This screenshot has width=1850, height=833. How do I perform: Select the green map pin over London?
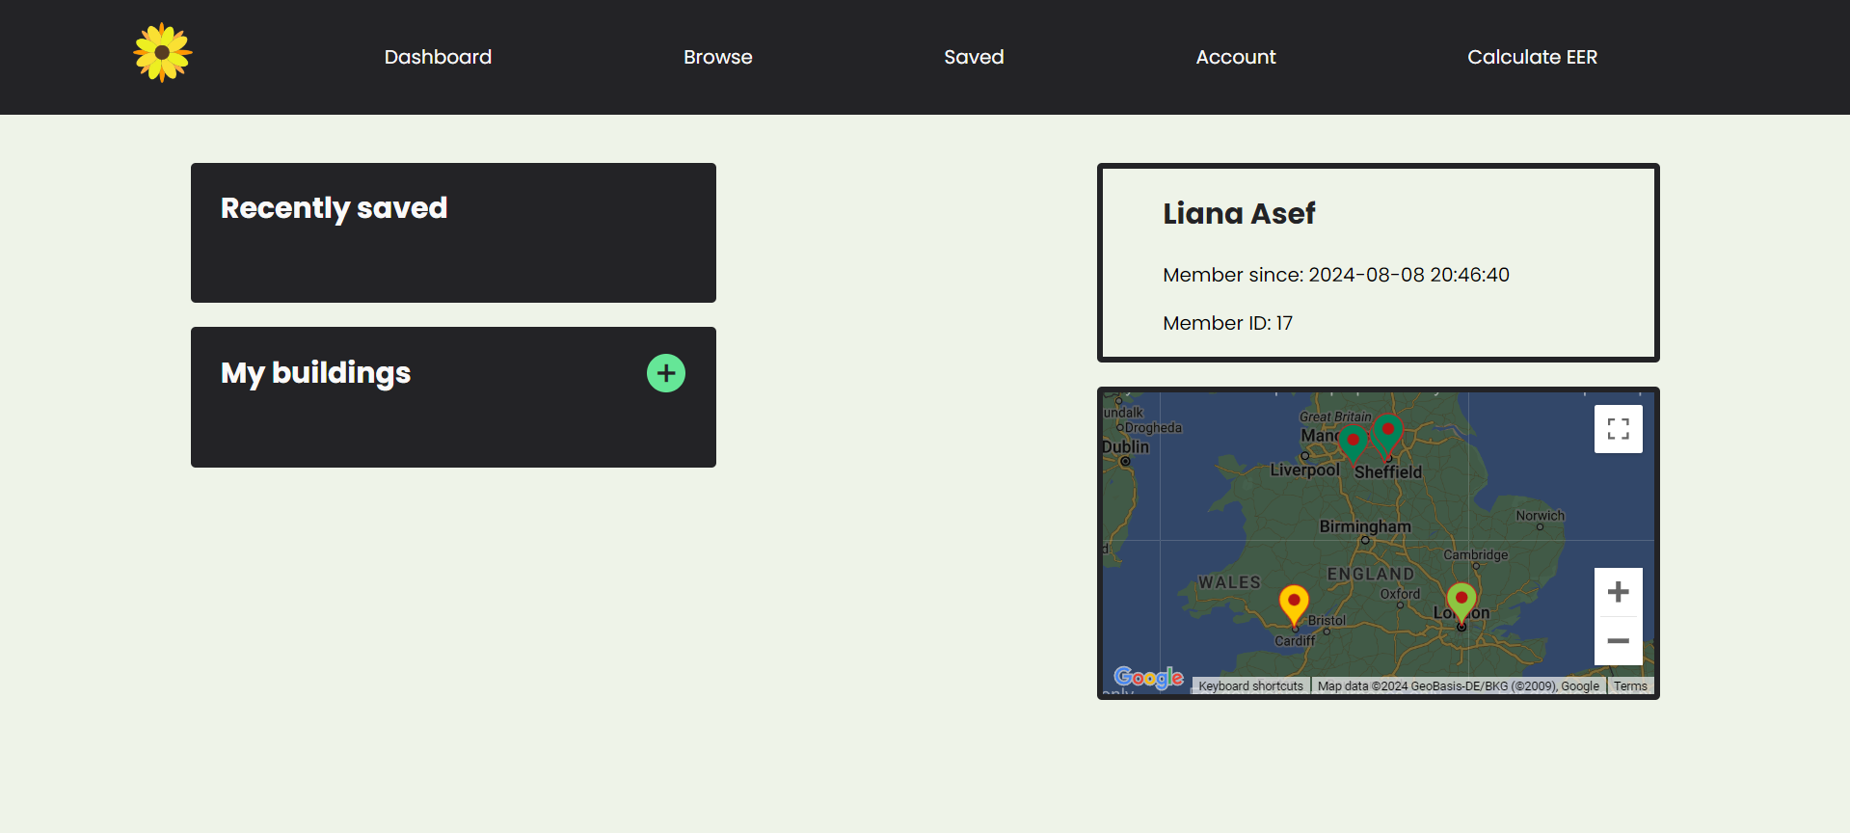[x=1461, y=603]
